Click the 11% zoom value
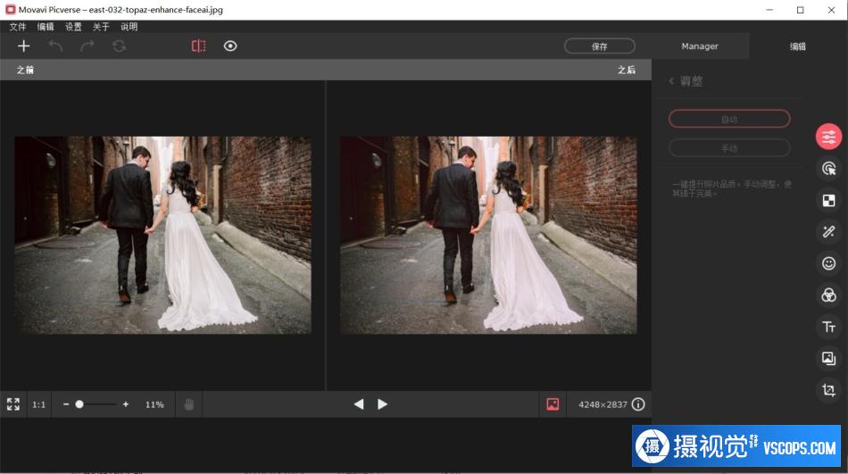The width and height of the screenshot is (848, 474). [x=154, y=404]
